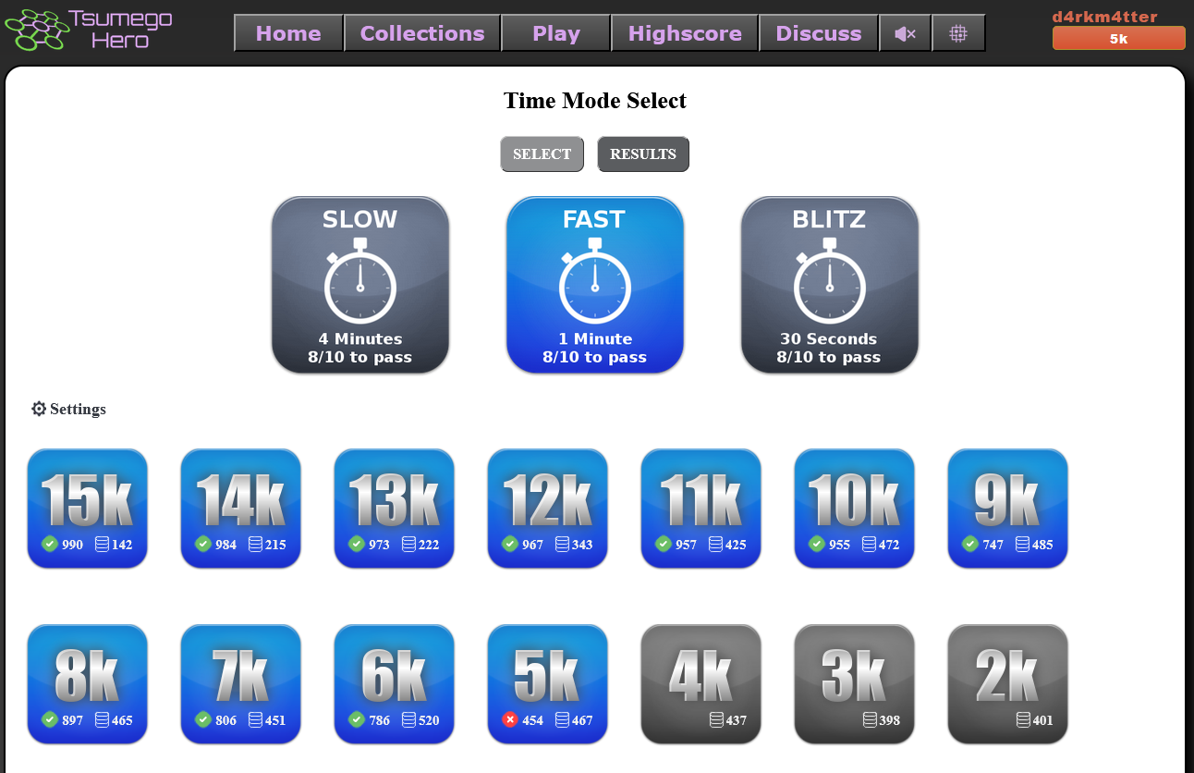Start the failed 5k rank tile
The image size is (1194, 773).
(547, 683)
